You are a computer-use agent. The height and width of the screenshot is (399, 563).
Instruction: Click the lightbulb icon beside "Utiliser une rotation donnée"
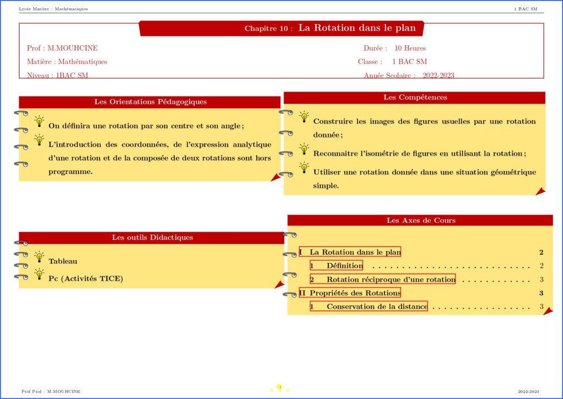coord(304,167)
